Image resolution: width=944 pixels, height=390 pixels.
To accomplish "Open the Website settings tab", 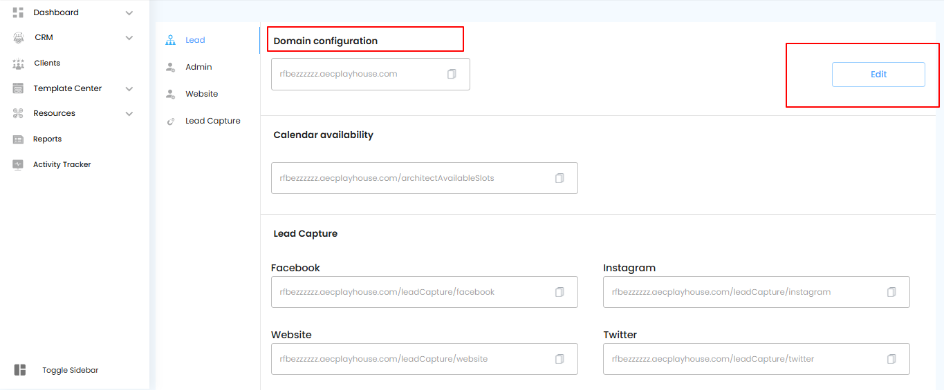I will pos(201,94).
